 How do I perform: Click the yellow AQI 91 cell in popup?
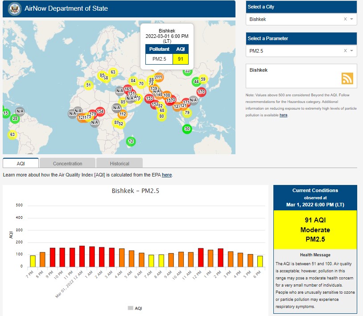point(181,59)
